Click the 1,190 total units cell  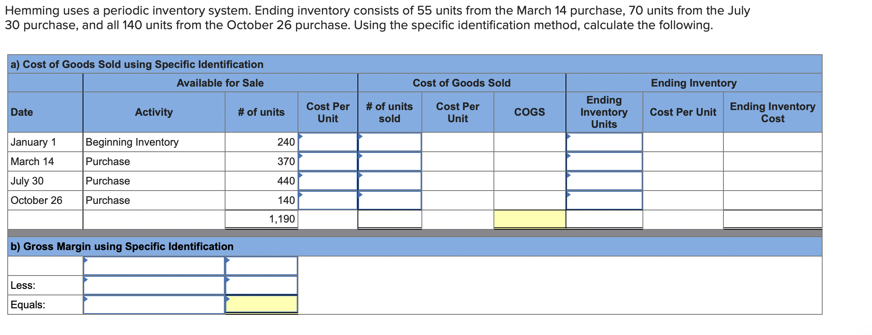262,219
